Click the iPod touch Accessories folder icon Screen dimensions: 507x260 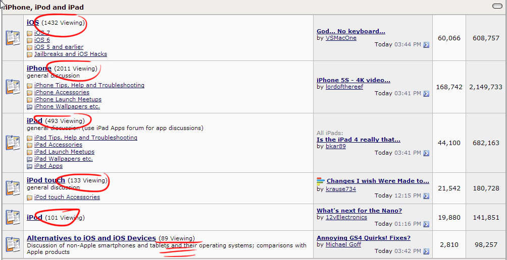[29, 198]
